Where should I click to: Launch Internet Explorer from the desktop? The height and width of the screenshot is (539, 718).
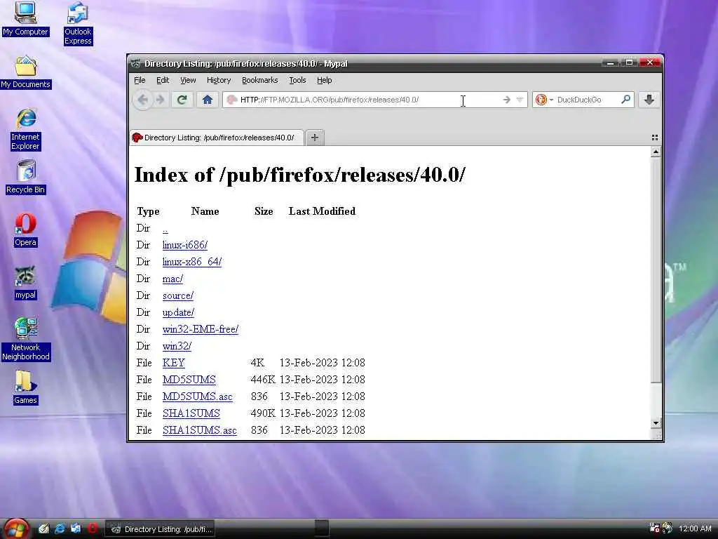pyautogui.click(x=26, y=130)
